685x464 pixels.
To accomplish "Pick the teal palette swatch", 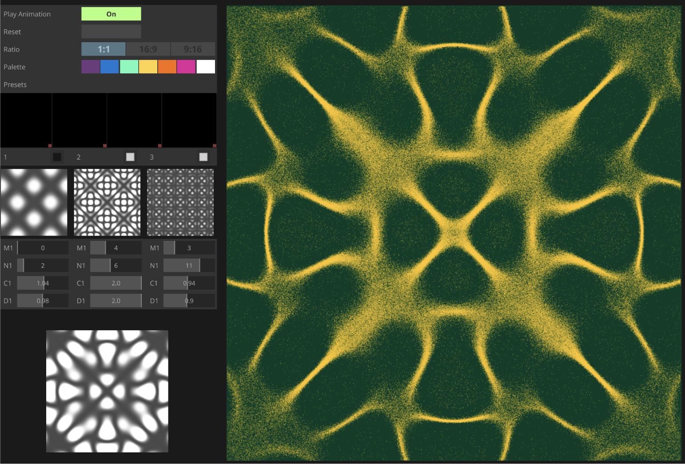I will 129,66.
